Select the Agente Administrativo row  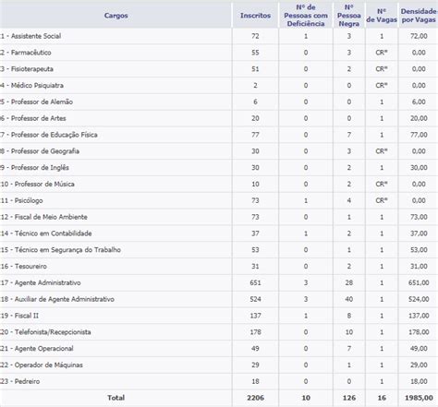click(x=219, y=282)
